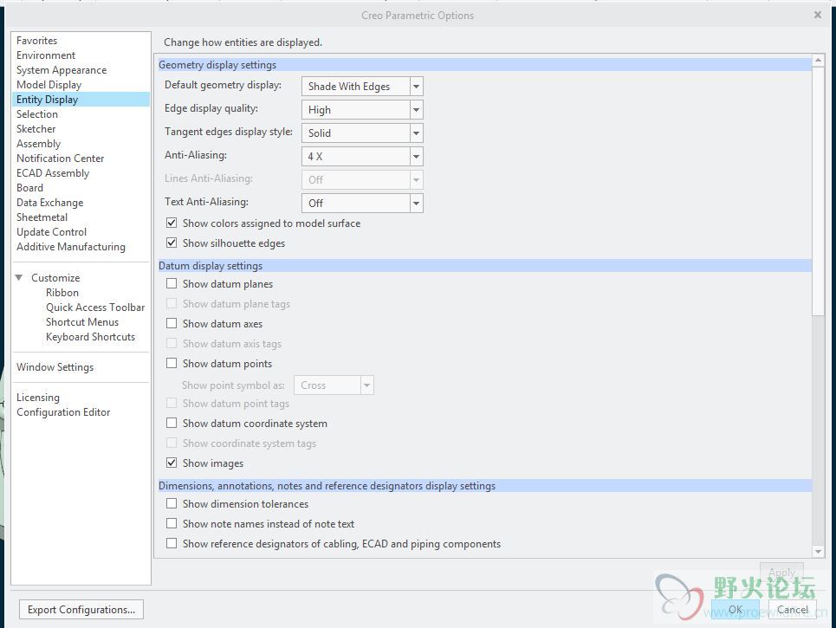Screen dimensions: 836x628
Task: Open Additive Manufacturing options
Action: (x=71, y=247)
